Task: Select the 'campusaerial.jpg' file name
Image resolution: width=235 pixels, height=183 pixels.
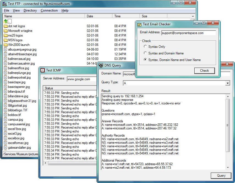Action: click(19, 124)
